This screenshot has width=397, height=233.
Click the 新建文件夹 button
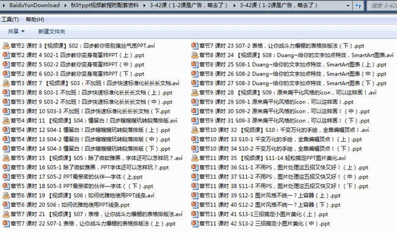point(52,31)
